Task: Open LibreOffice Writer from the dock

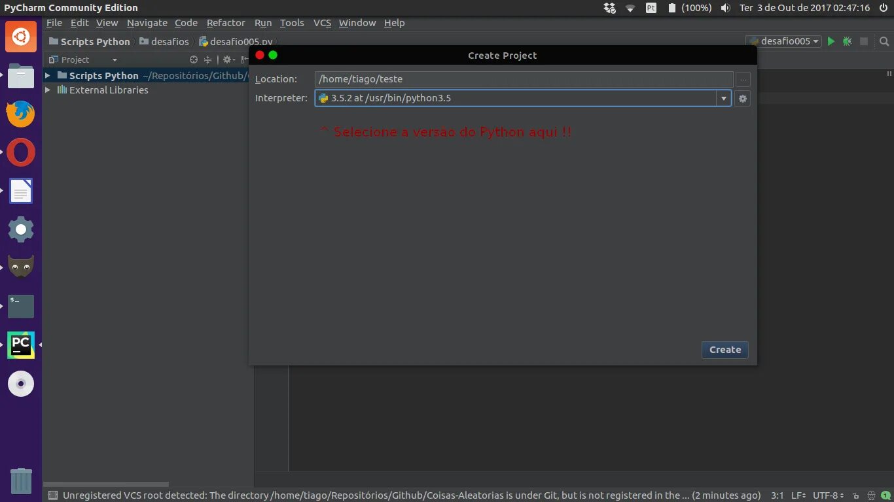Action: 21,191
